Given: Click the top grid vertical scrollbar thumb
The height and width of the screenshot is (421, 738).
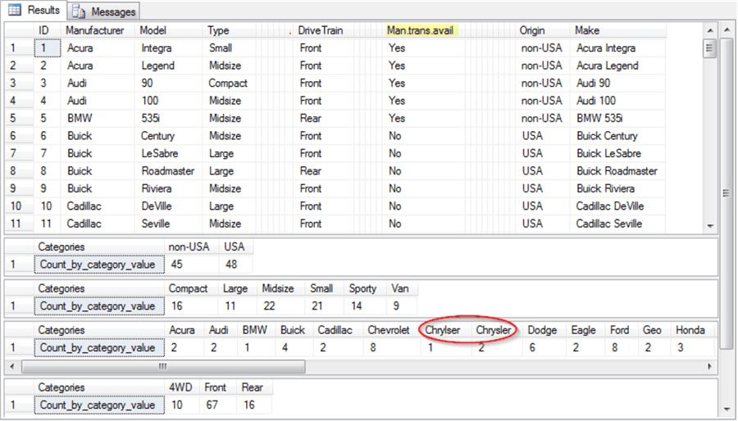Looking at the screenshot, I should pyautogui.click(x=710, y=48).
